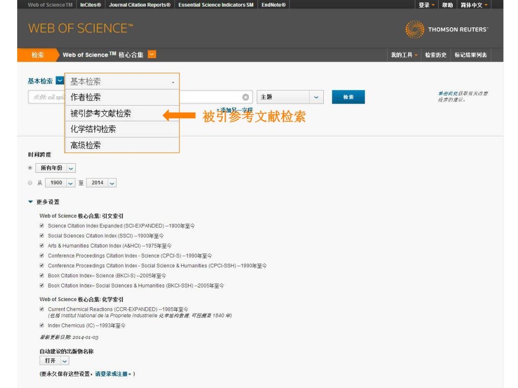518x388 pixels.
Task: Choose 作者检索 from the search list
Action: [122, 98]
